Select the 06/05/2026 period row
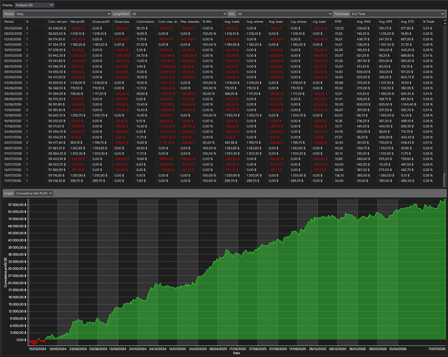This screenshot has height=357, width=448. [x=223, y=34]
